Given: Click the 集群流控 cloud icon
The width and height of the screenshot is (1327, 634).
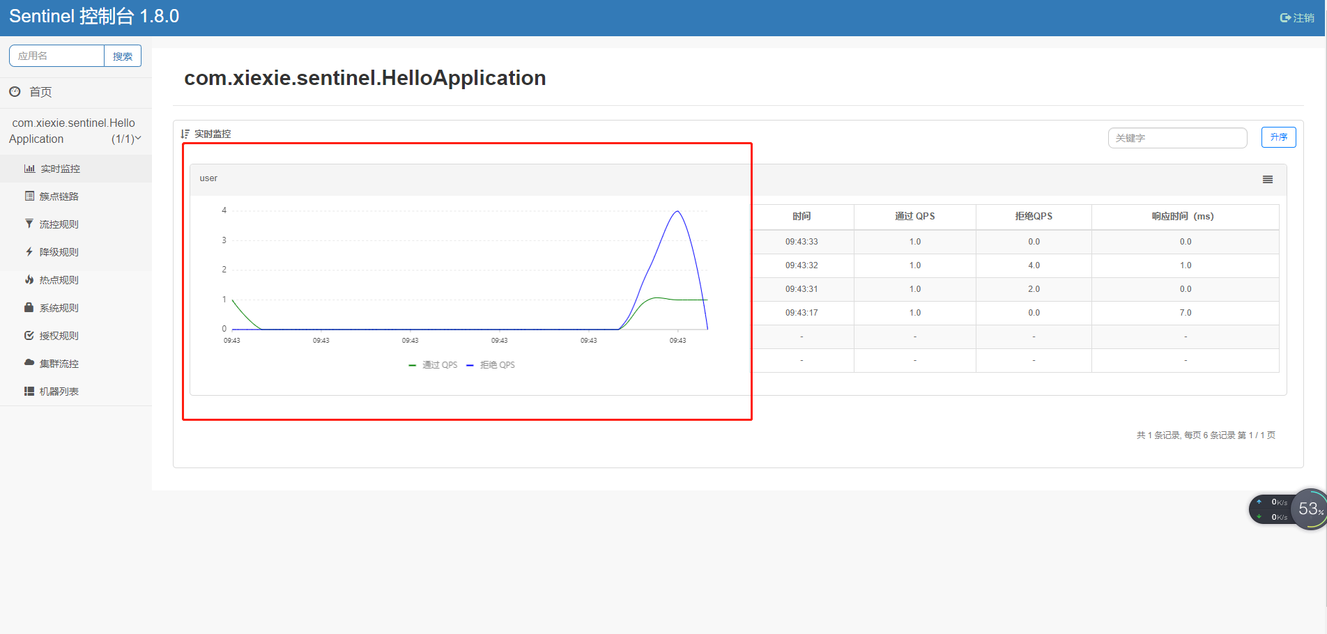Looking at the screenshot, I should coord(29,363).
